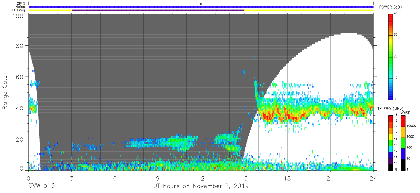Click the purple segment of the TX Freq strip
Screen dimensions: 420x193
158,10
